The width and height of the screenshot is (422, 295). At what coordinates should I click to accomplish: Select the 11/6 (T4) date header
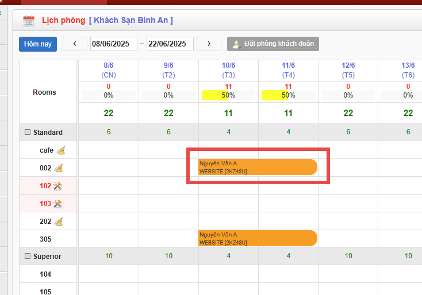point(288,70)
